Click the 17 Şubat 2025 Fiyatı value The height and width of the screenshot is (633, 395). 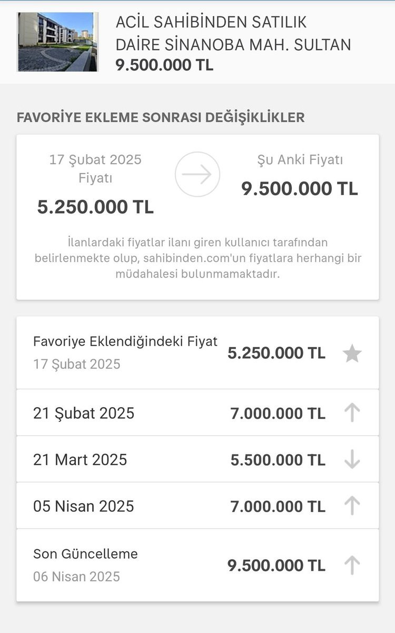click(95, 207)
